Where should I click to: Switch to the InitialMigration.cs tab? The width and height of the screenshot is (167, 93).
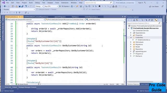(36, 17)
